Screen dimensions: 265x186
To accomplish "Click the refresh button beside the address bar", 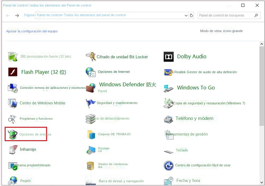I will pyautogui.click(x=191, y=16).
